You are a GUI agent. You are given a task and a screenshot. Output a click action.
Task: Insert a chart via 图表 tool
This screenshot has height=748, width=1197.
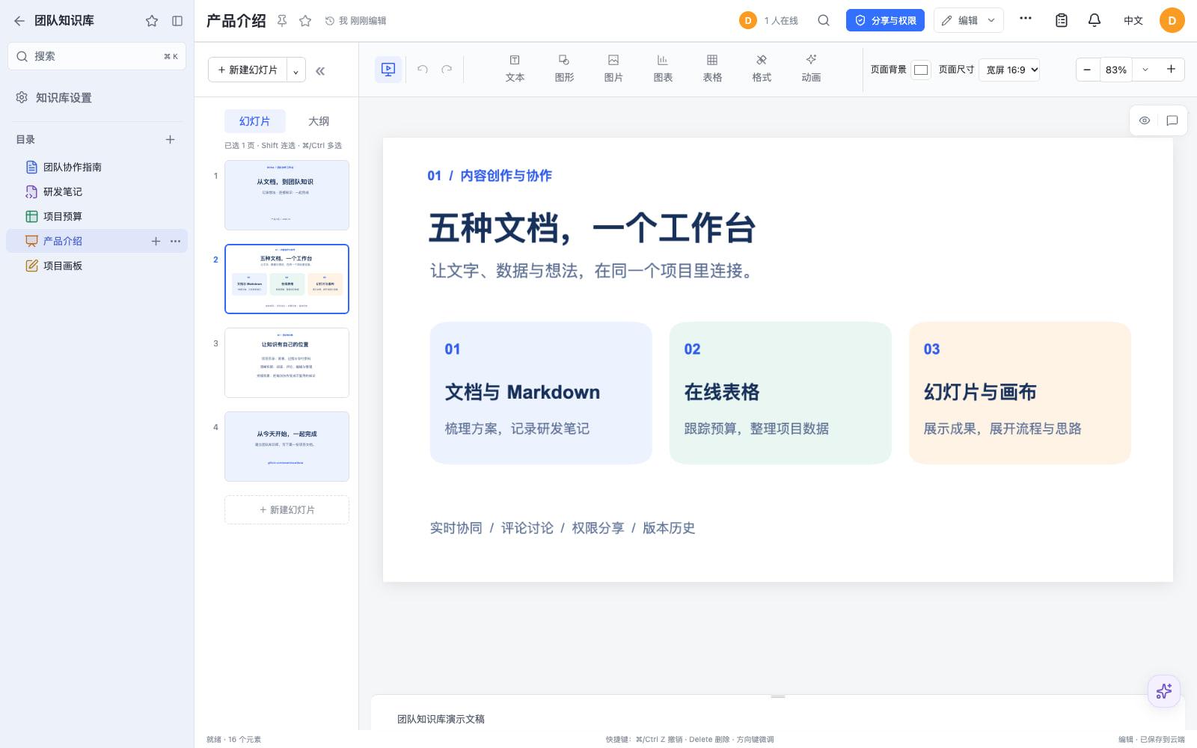pos(663,68)
